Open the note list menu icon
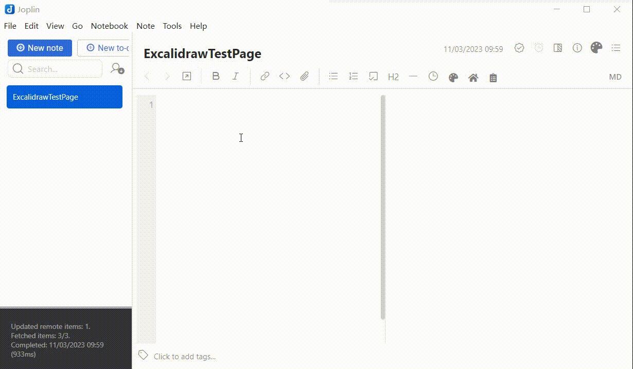633x369 pixels. pos(616,48)
